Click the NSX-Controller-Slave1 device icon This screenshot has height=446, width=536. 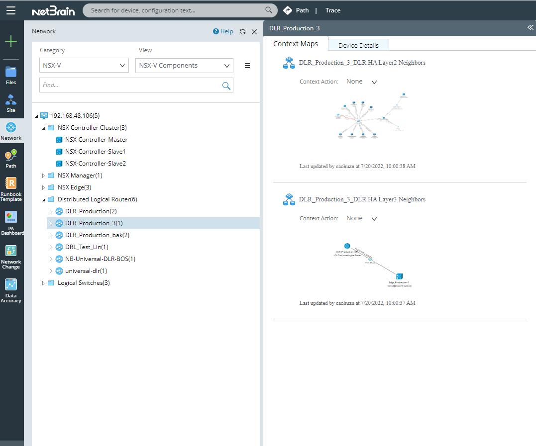point(59,152)
